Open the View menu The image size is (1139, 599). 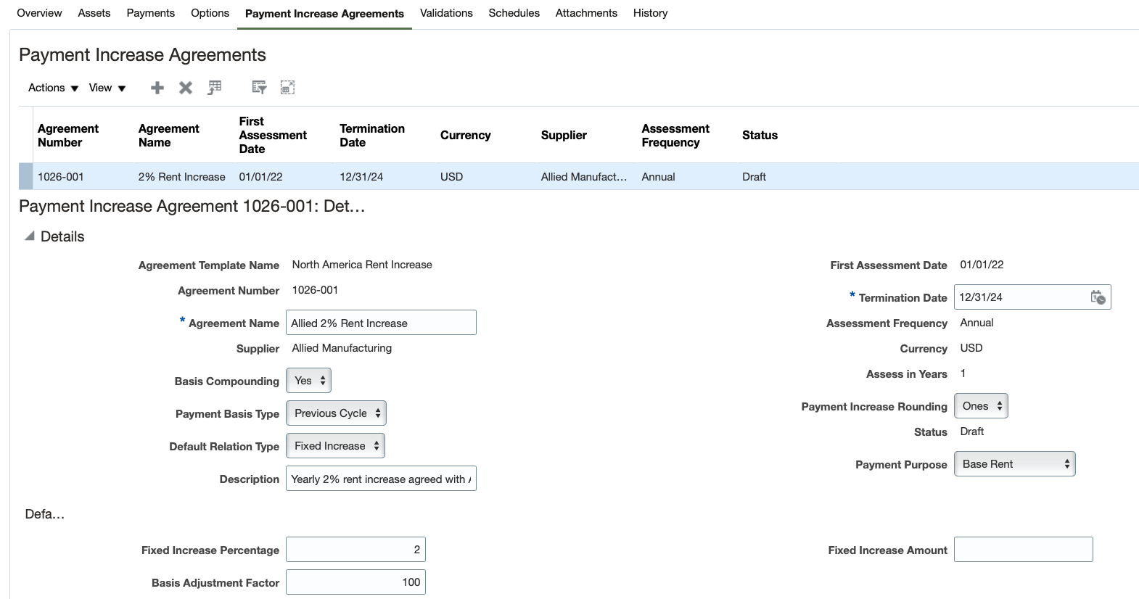(107, 88)
